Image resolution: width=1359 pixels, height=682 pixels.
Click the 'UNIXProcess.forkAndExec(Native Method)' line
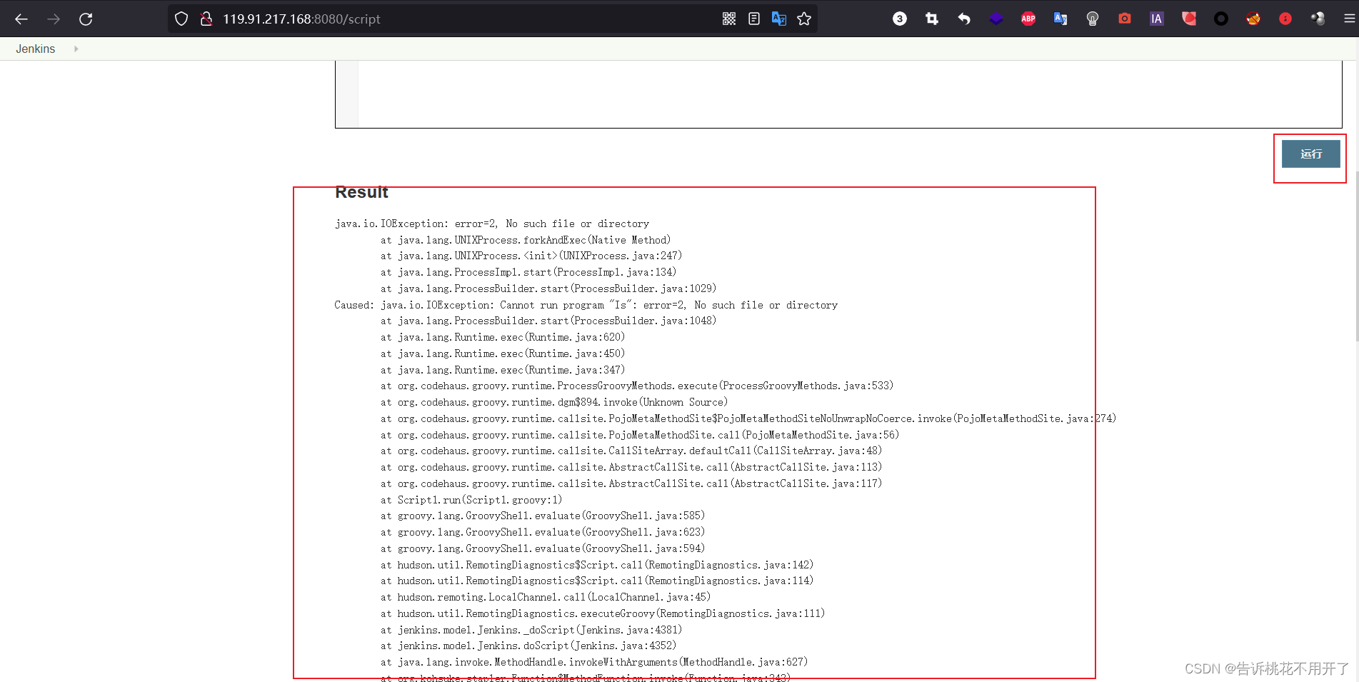pos(526,240)
